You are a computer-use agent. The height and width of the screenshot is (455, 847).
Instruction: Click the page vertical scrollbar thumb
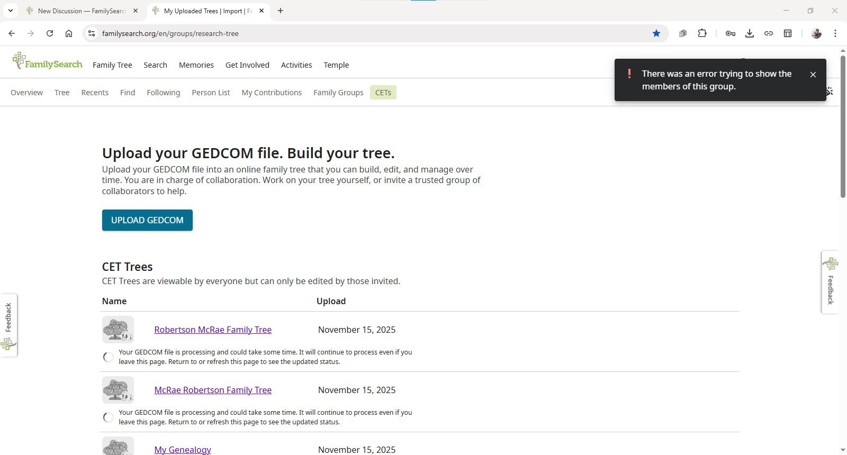coord(843,126)
